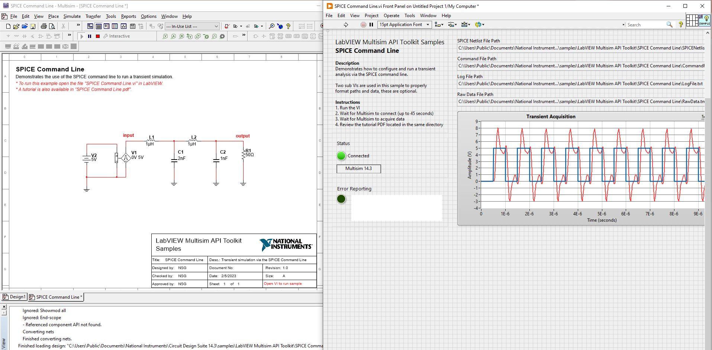The image size is (712, 350).
Task: Click the Command File Path field
Action: [581, 66]
